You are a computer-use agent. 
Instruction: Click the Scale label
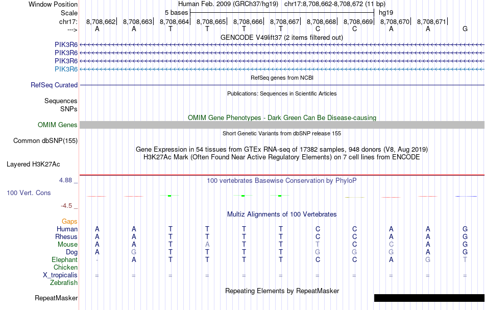pyautogui.click(x=69, y=13)
